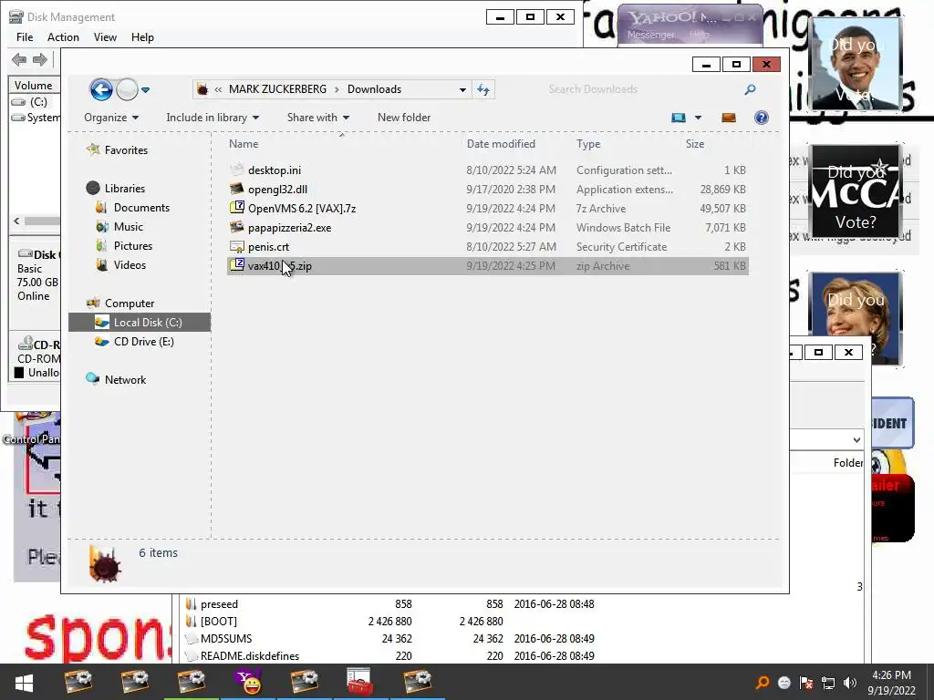Click the folder icon in details pane

click(106, 563)
